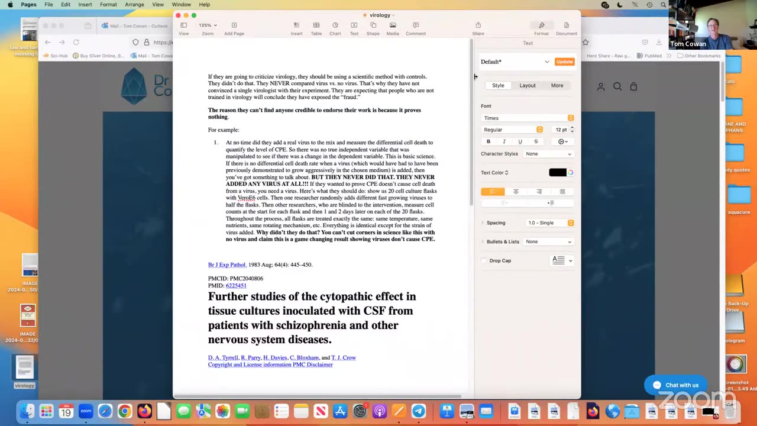Align text left
The height and width of the screenshot is (426, 757).
[493, 192]
